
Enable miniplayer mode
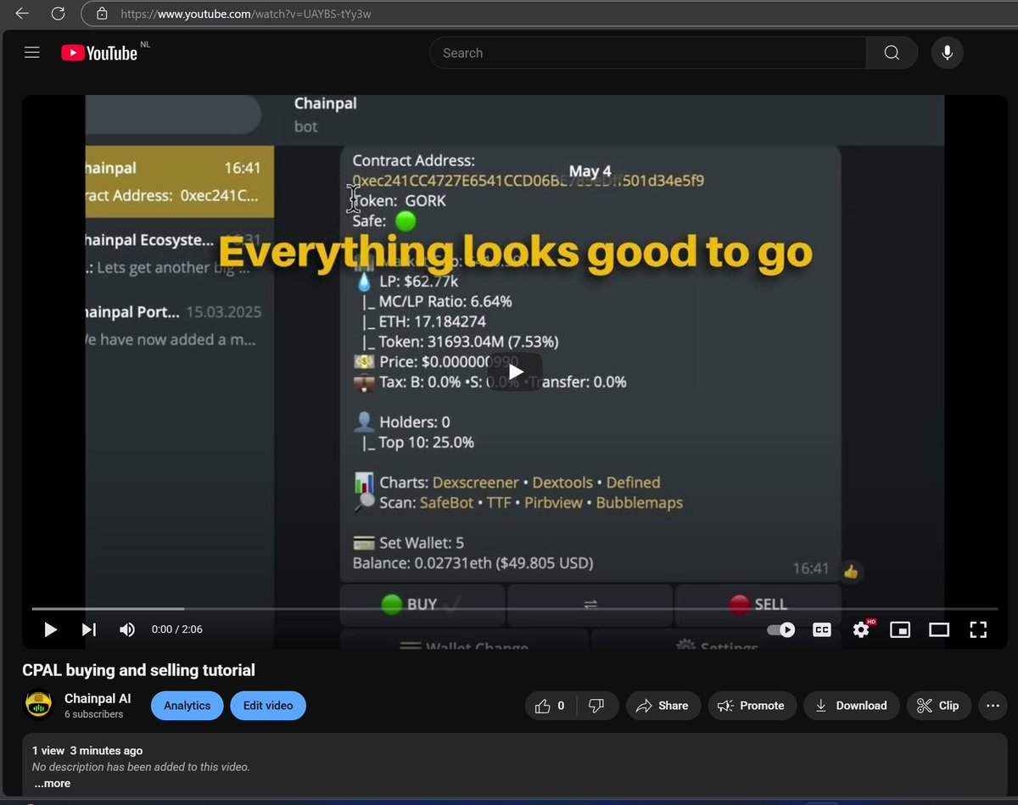coord(900,629)
